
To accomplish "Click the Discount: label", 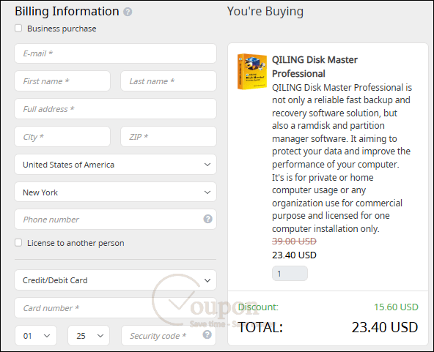I will tap(258, 307).
